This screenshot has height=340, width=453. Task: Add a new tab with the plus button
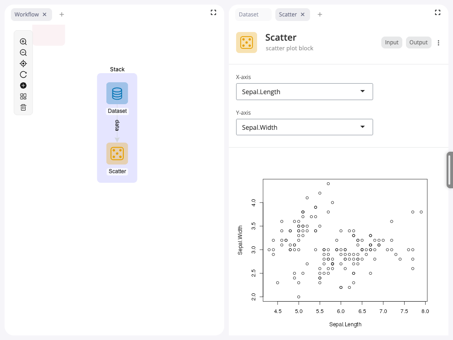click(320, 14)
